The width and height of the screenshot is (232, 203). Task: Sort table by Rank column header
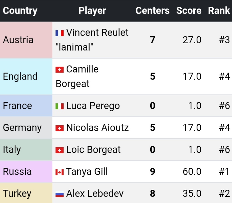[219, 11]
